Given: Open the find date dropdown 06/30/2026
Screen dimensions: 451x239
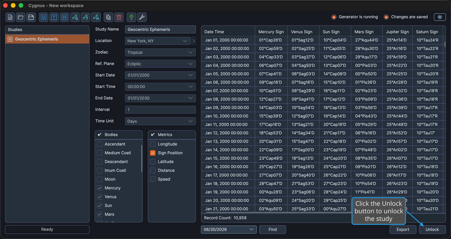Looking at the screenshot, I should tap(229, 230).
